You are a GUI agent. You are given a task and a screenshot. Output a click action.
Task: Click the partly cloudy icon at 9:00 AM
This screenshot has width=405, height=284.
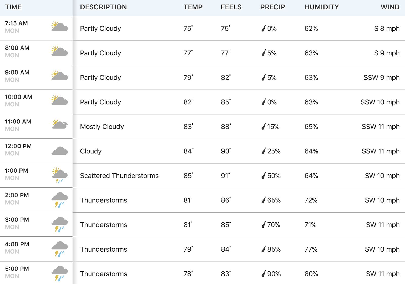(59, 75)
